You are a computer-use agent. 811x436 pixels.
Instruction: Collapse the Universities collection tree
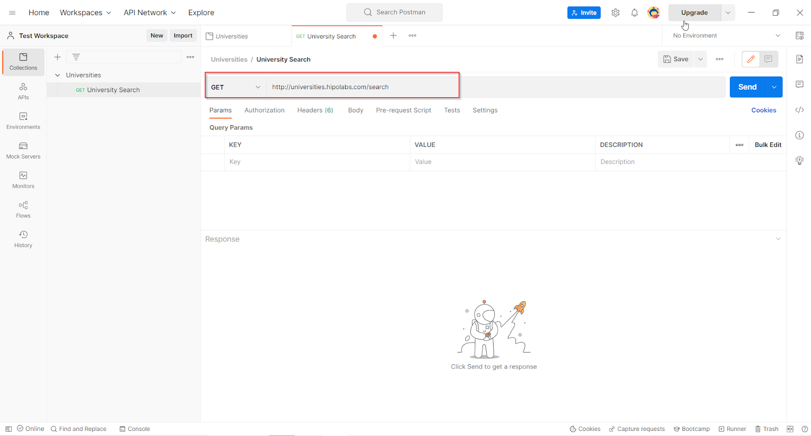coord(57,75)
